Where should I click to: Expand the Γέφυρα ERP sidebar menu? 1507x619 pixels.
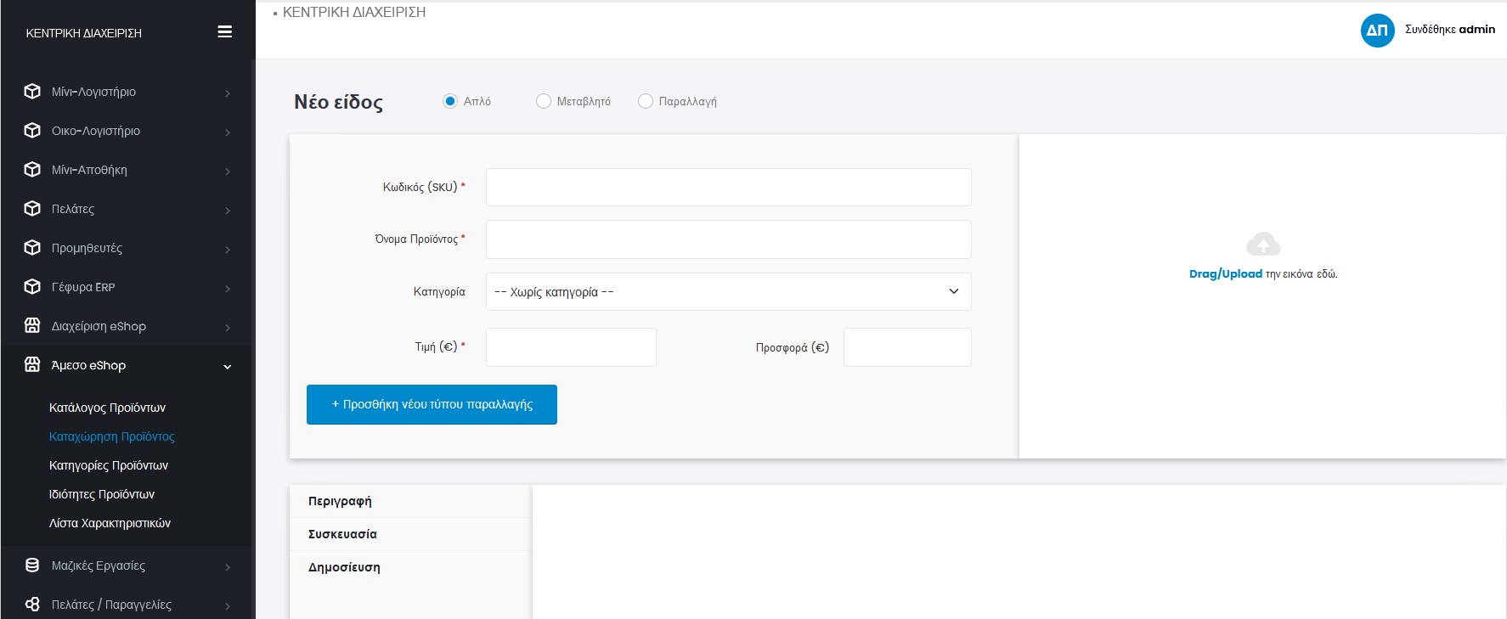tap(127, 287)
